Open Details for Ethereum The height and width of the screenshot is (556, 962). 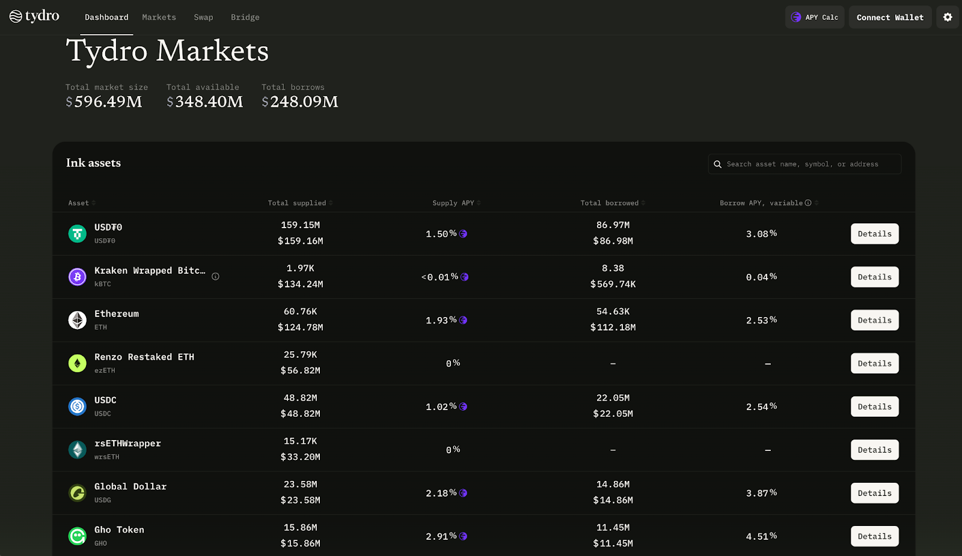[x=875, y=320]
